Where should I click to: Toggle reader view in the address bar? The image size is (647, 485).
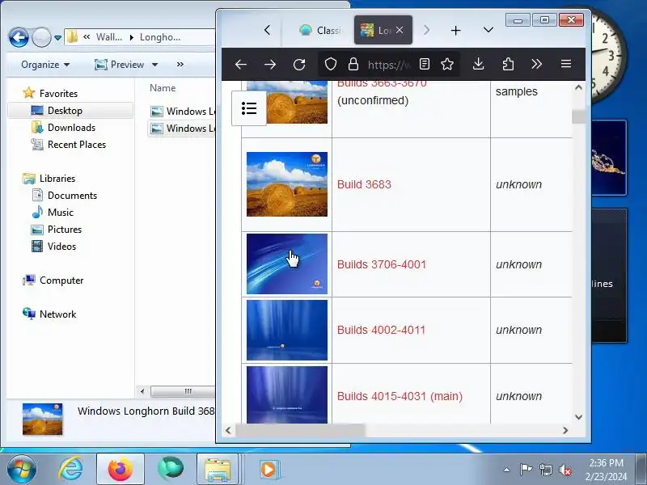424,64
